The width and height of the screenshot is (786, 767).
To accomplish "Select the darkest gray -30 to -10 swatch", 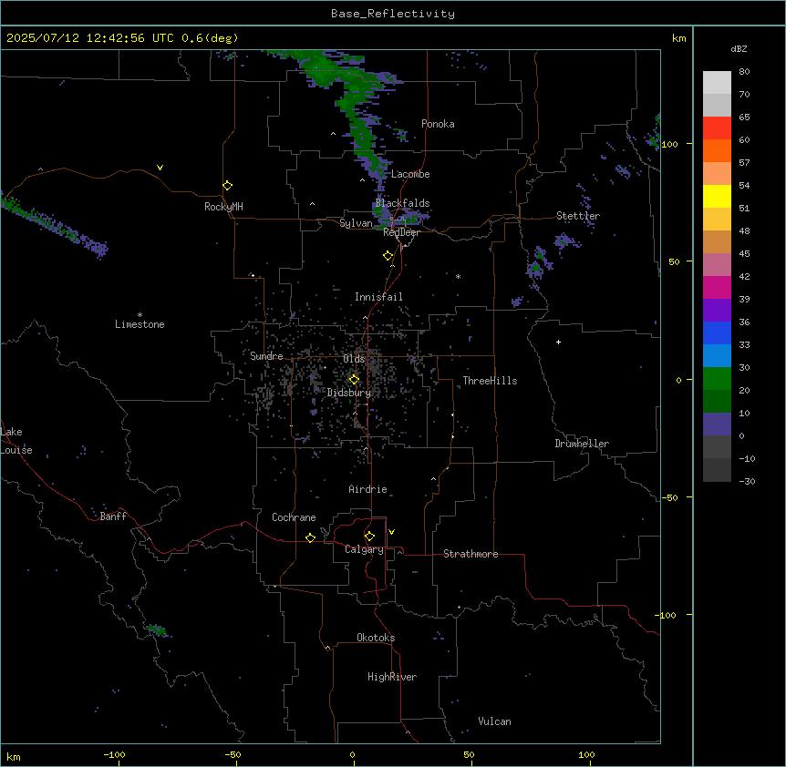I will coord(717,470).
